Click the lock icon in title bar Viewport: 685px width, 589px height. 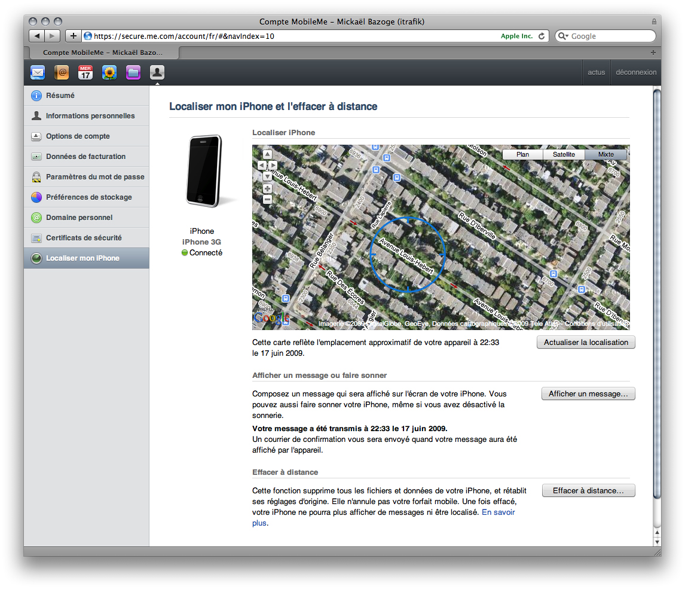[x=654, y=22]
